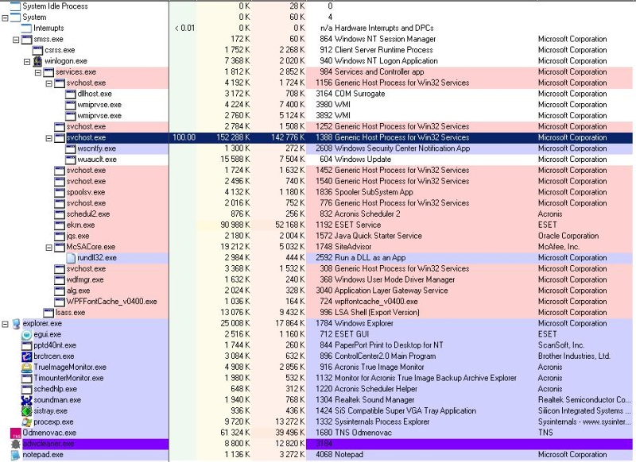This screenshot has height=462, width=636.
Task: Click the csrss.exe window icon
Action: (37, 50)
